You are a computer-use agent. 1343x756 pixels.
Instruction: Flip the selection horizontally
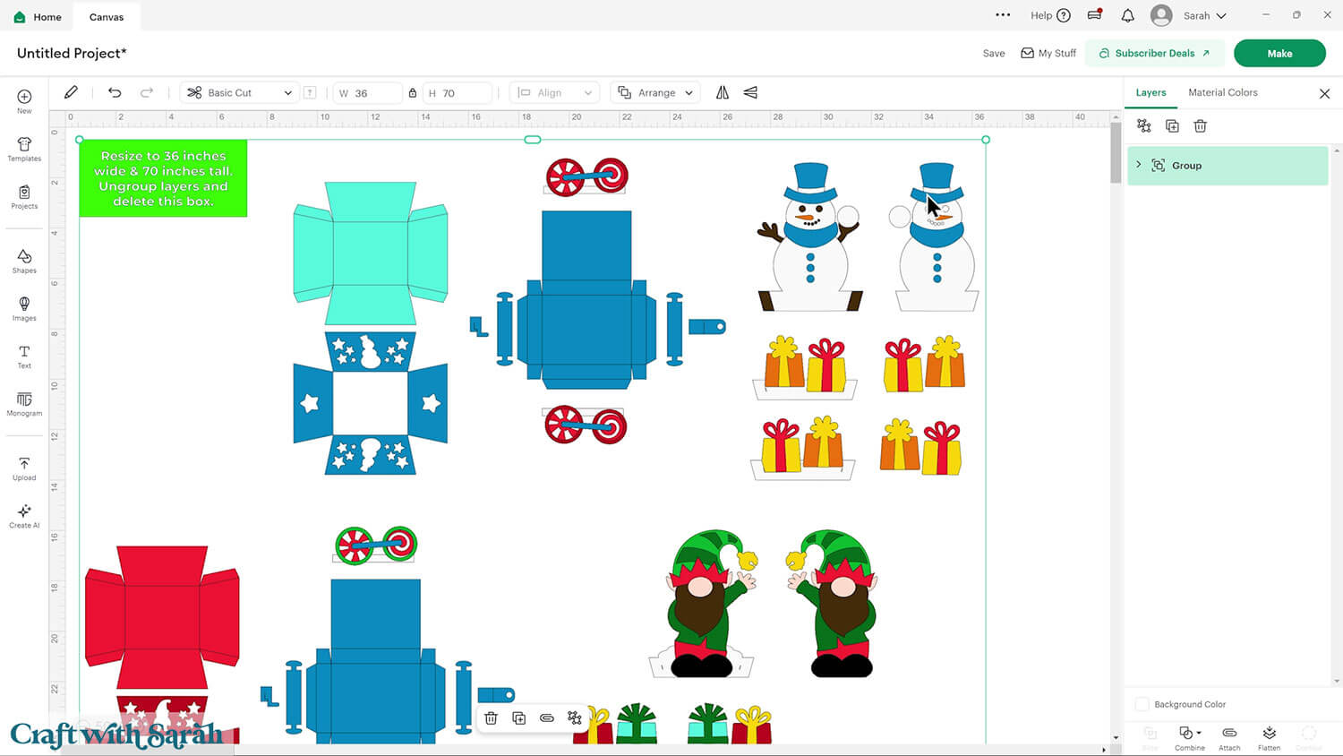coord(723,92)
